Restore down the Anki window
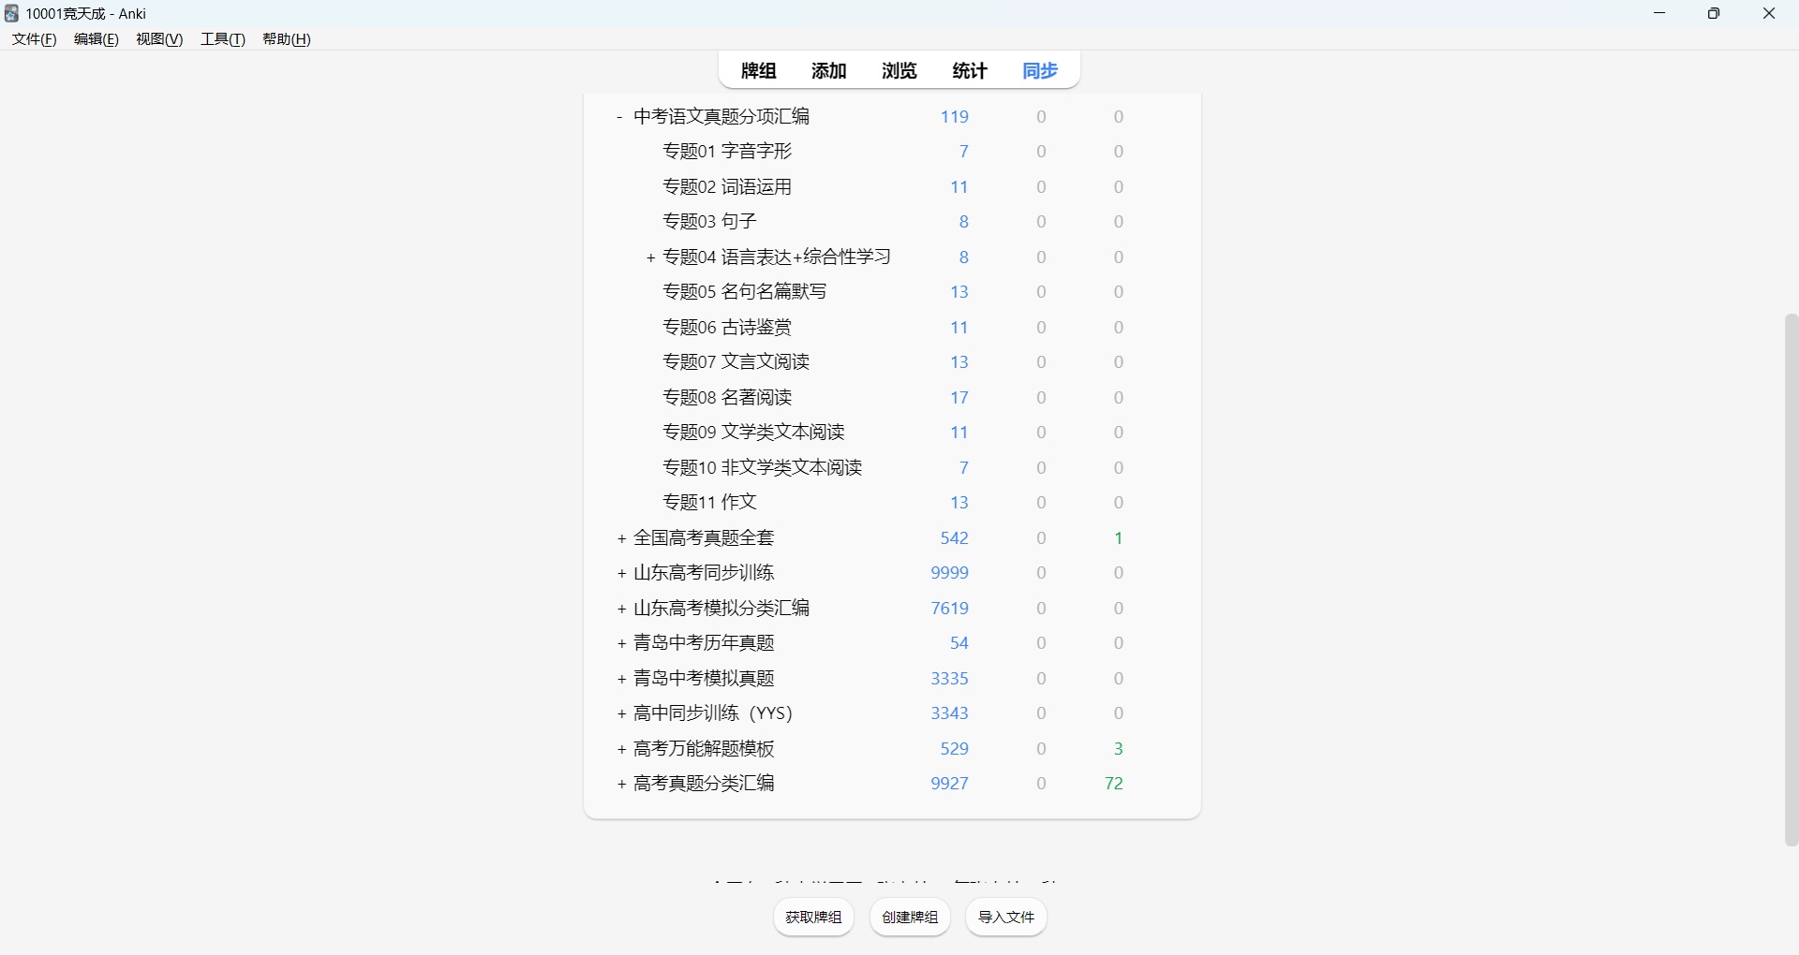The width and height of the screenshot is (1799, 955). (1714, 13)
